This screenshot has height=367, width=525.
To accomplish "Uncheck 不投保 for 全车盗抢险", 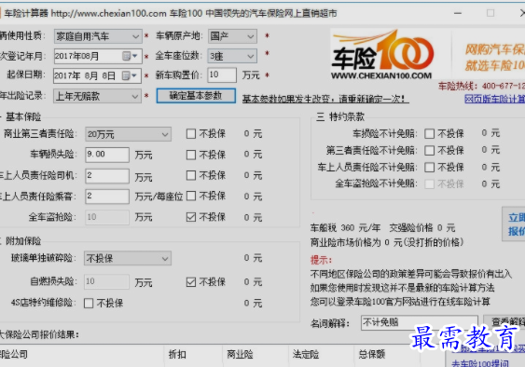I will coord(191,217).
